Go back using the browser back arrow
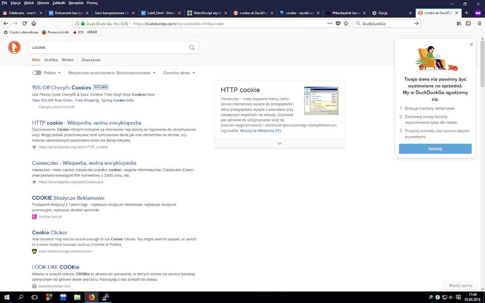This screenshot has height=303, width=485. pos(6,24)
